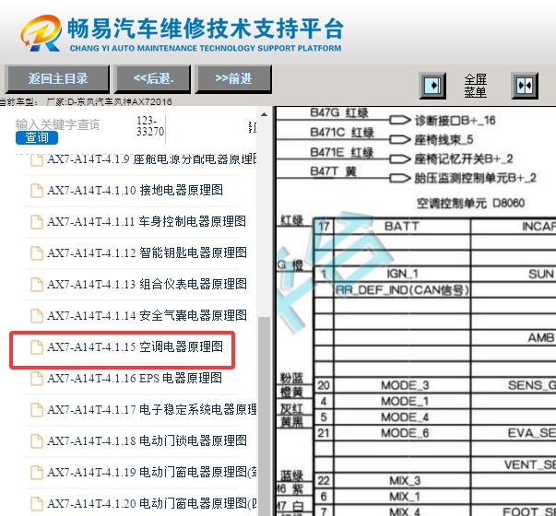Open AX7-A14T-4.1.11 车身控制电器原理图
The image size is (556, 516).
pyautogui.click(x=147, y=221)
